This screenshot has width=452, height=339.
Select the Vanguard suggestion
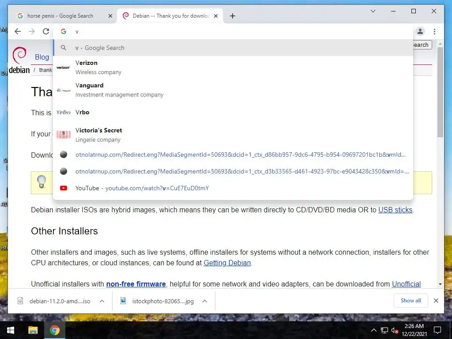233,90
